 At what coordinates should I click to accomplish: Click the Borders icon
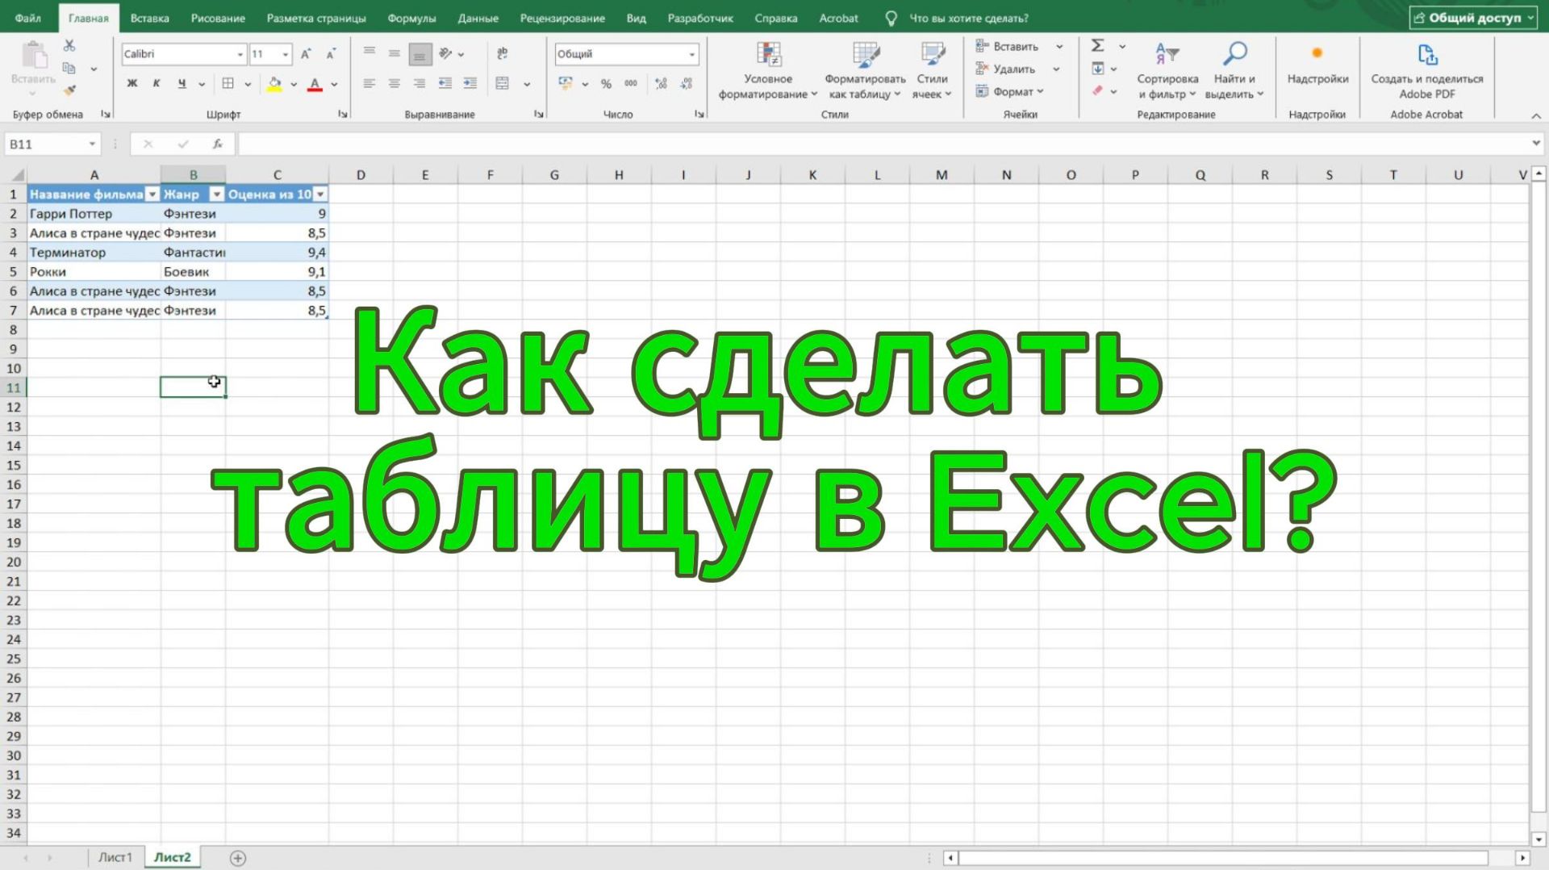[228, 83]
